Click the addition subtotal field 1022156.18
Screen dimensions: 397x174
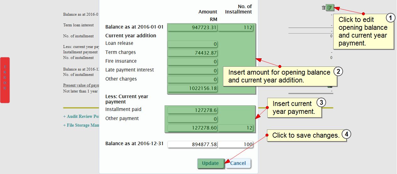192,88
